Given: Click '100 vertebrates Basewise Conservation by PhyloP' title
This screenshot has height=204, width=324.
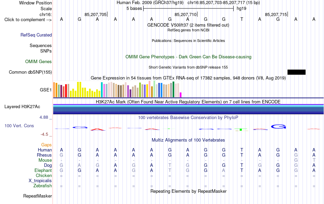Looking at the screenshot, I should (188, 118).
